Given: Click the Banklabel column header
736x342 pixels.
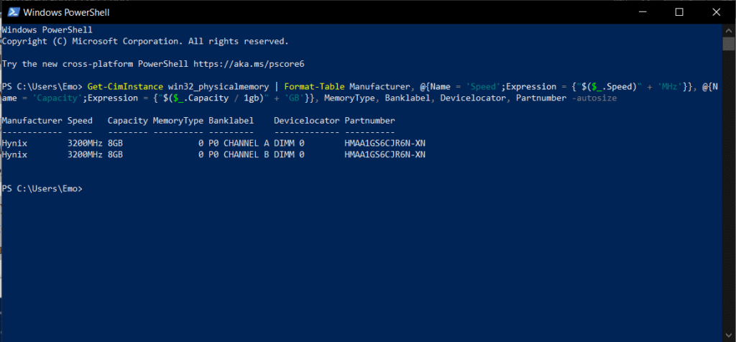Looking at the screenshot, I should click(231, 121).
